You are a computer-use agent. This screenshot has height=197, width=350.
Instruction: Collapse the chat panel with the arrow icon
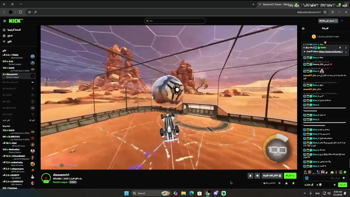coord(303,28)
